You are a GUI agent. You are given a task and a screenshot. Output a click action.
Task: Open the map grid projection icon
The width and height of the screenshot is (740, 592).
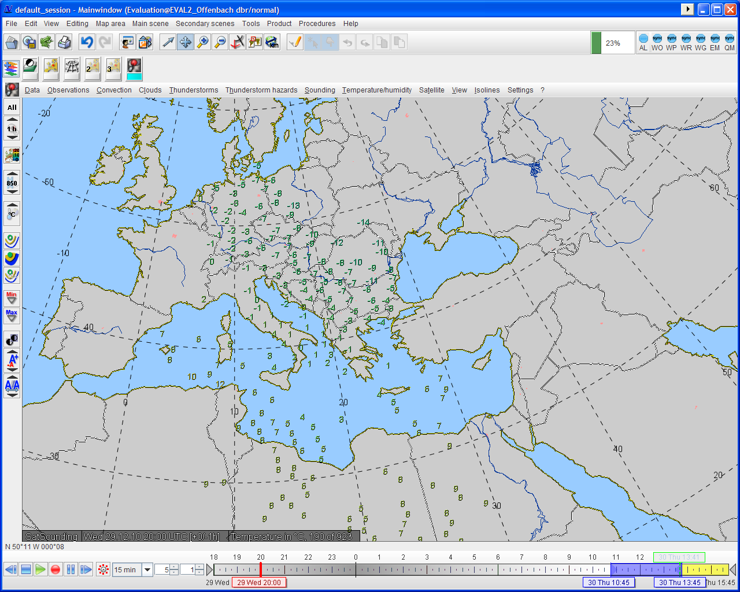[x=72, y=69]
